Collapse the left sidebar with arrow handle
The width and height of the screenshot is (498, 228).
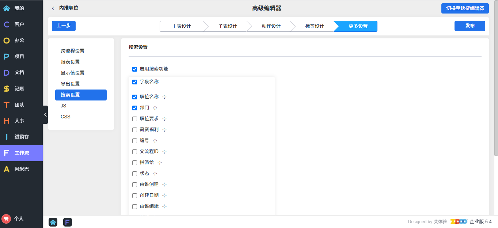(45, 115)
